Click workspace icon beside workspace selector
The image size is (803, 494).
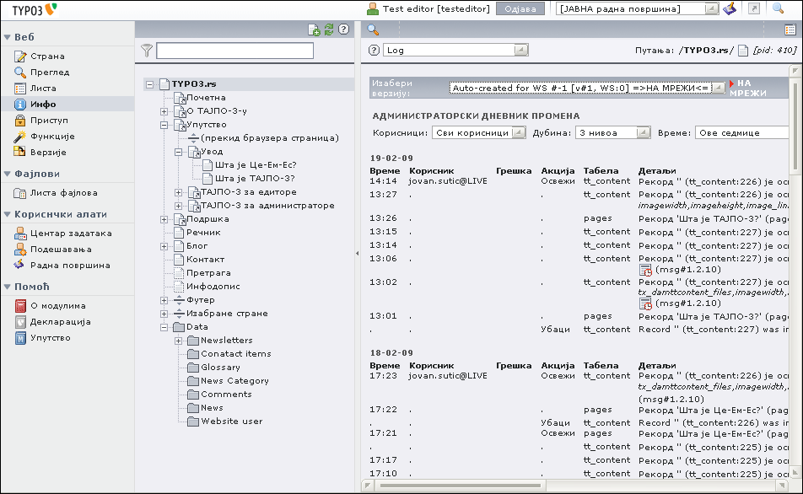coord(730,8)
